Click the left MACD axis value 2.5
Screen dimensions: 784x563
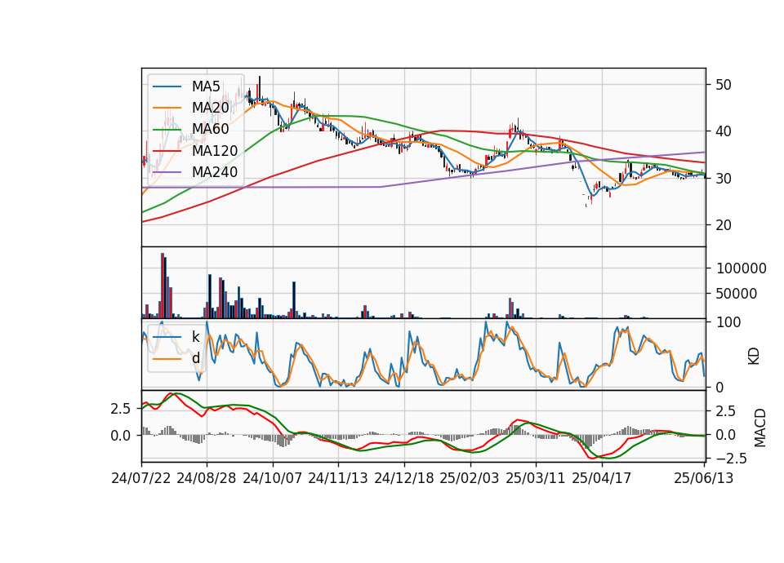[121, 409]
